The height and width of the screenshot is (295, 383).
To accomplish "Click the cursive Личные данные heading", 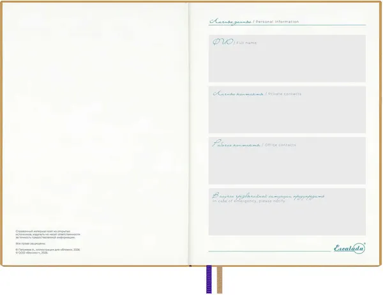I will (x=230, y=22).
